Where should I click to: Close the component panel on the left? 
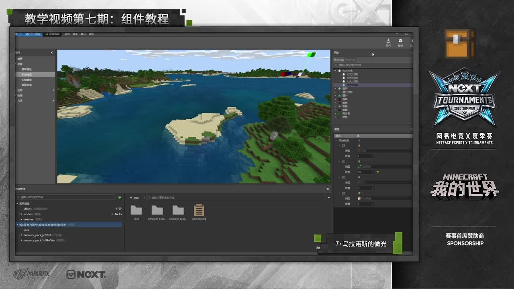pyautogui.click(x=51, y=53)
